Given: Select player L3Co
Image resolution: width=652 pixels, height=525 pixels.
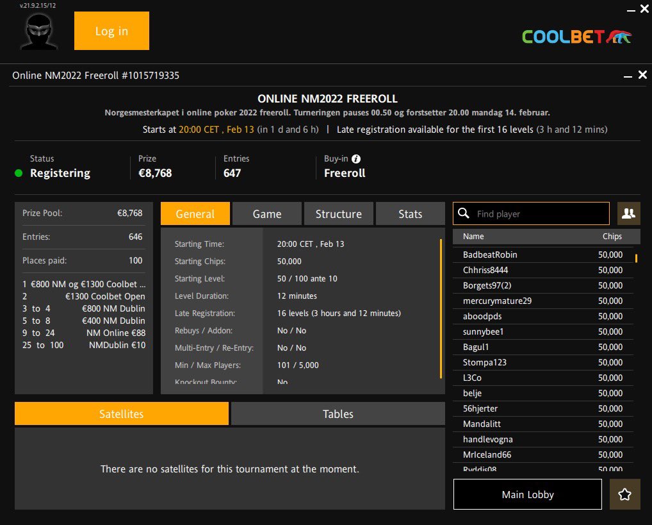Looking at the screenshot, I should coord(542,378).
